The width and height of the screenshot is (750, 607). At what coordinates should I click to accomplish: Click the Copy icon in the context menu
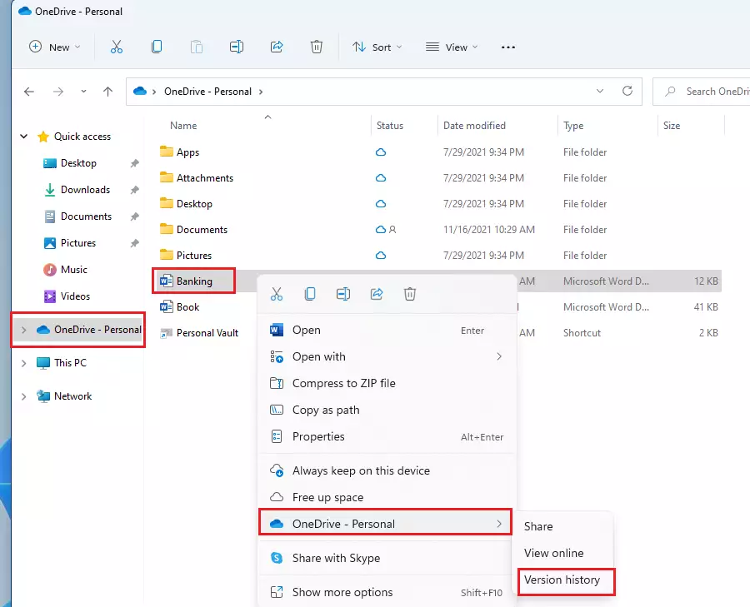310,294
